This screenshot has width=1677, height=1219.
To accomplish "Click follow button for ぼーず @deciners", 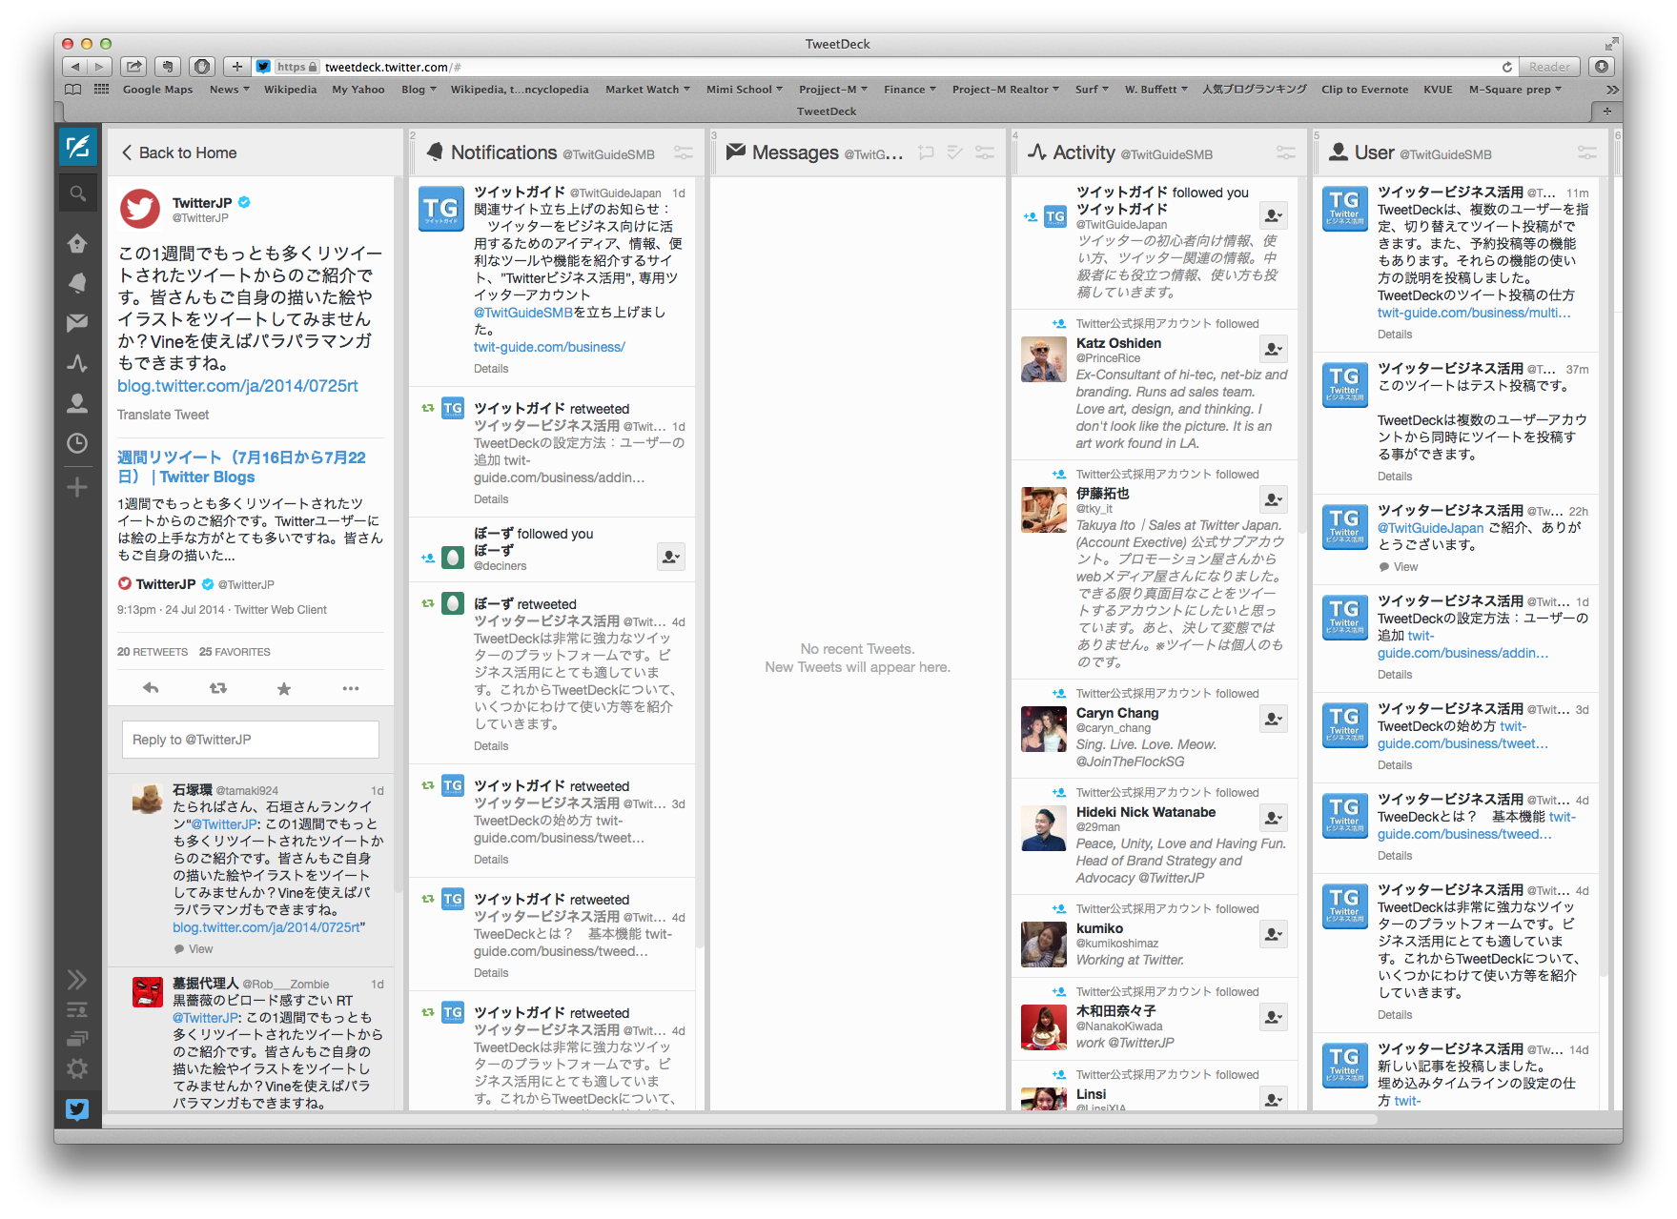I will click(671, 557).
